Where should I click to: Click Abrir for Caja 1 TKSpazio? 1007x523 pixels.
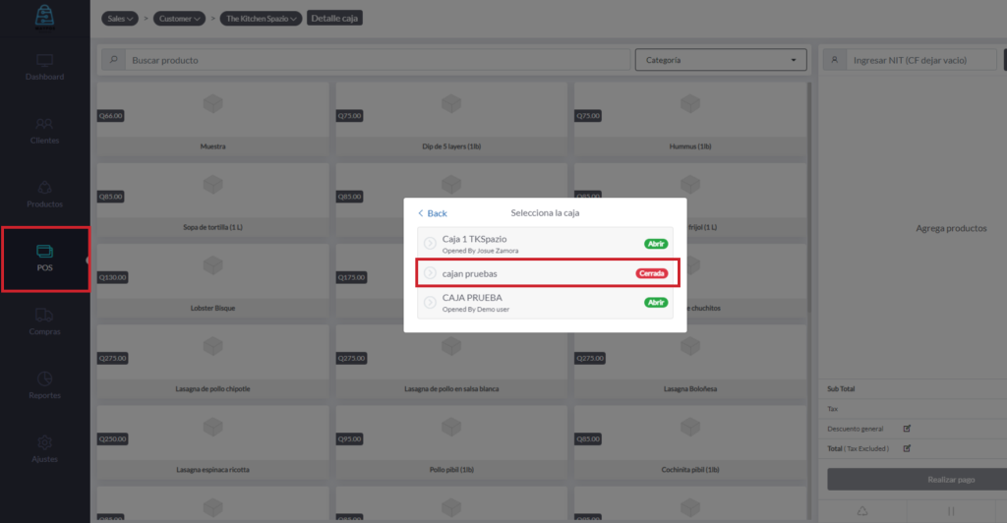pyautogui.click(x=656, y=244)
